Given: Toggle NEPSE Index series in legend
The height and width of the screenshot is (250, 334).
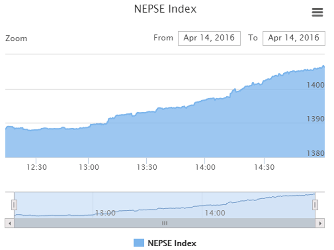Looking at the screenshot, I should click(x=165, y=243).
